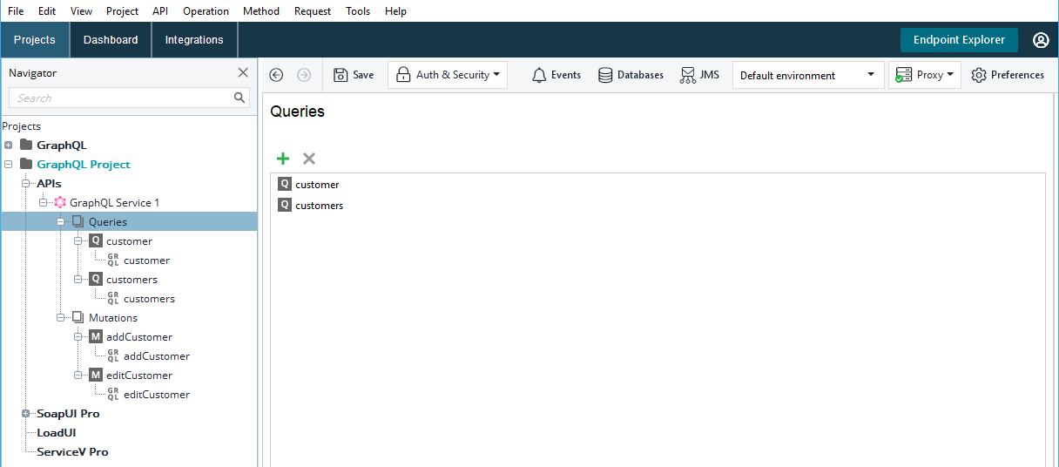Expand the SoapUI Pro node
The width and height of the screenshot is (1059, 467).
pos(26,414)
